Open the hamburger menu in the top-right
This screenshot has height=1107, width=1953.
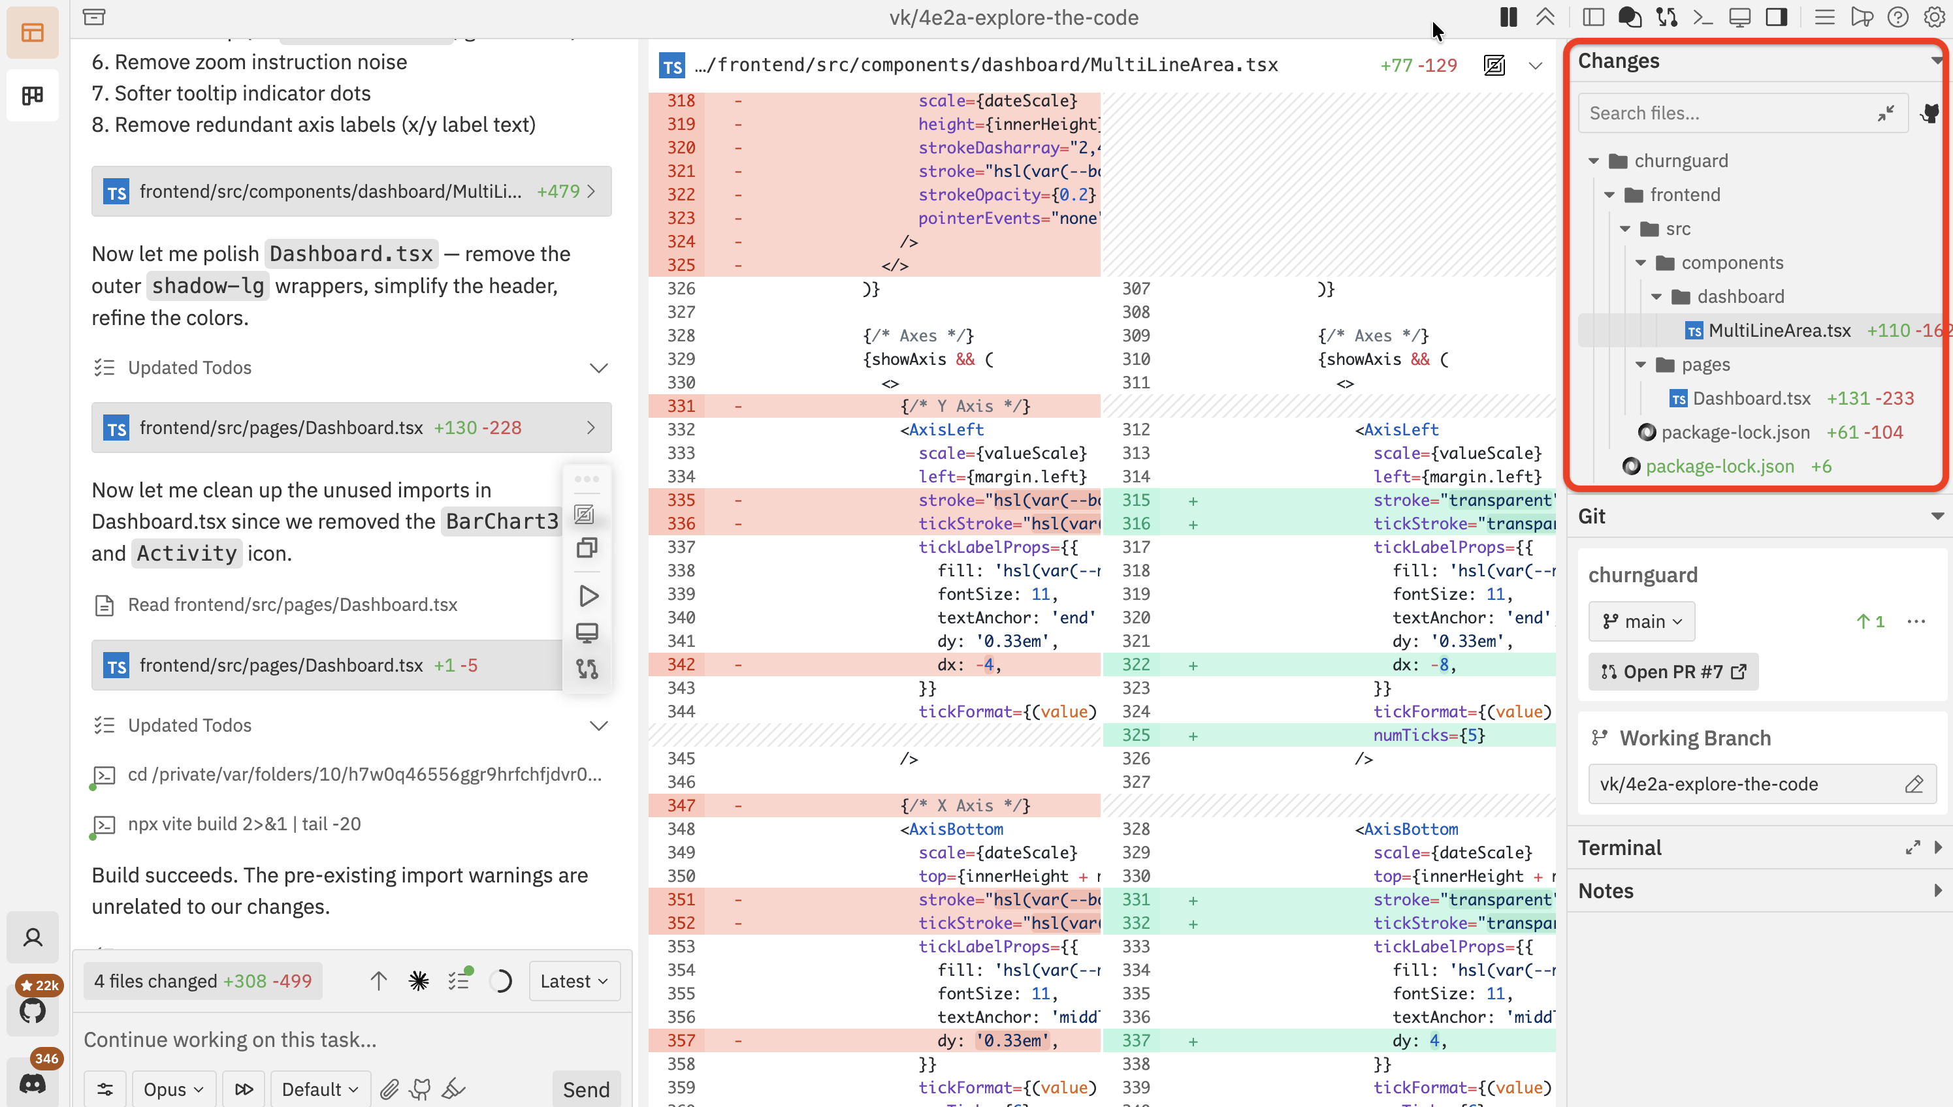[1825, 17]
